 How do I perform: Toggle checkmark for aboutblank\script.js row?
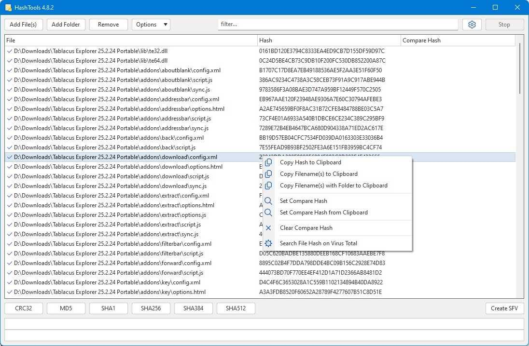click(10, 80)
